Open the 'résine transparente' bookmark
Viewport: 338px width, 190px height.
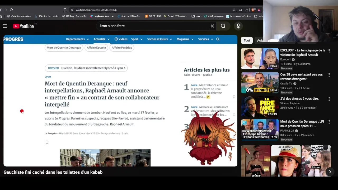(x=19, y=16)
